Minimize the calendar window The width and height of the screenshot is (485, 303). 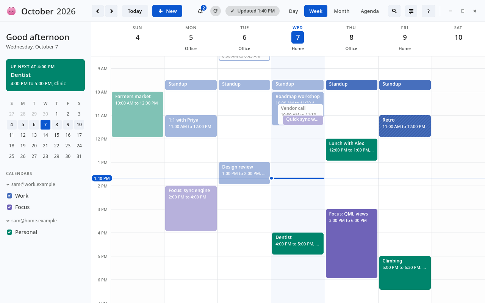[x=451, y=11]
